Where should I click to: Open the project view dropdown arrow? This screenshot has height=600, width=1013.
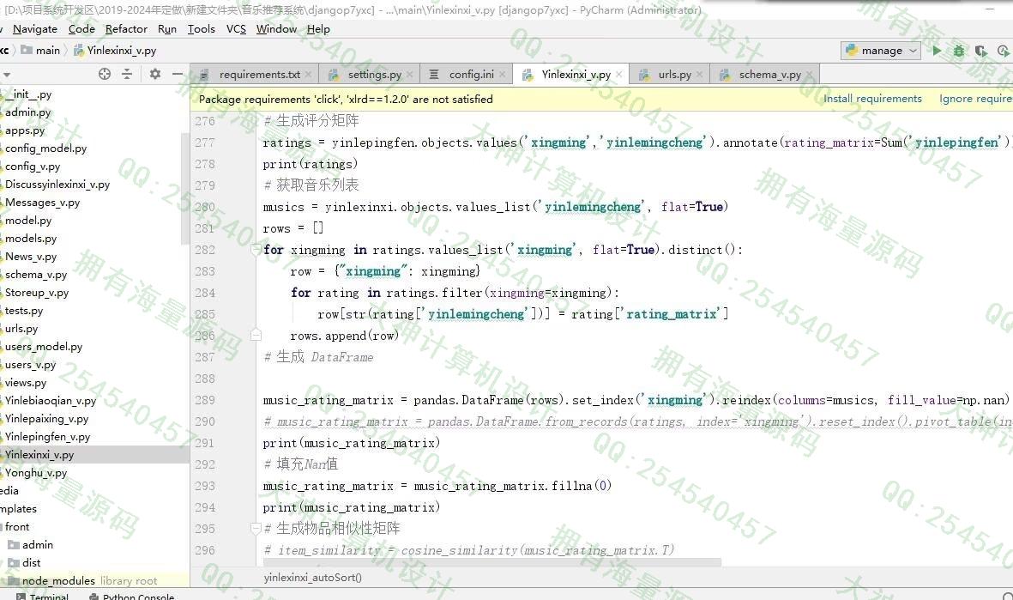click(x=7, y=75)
